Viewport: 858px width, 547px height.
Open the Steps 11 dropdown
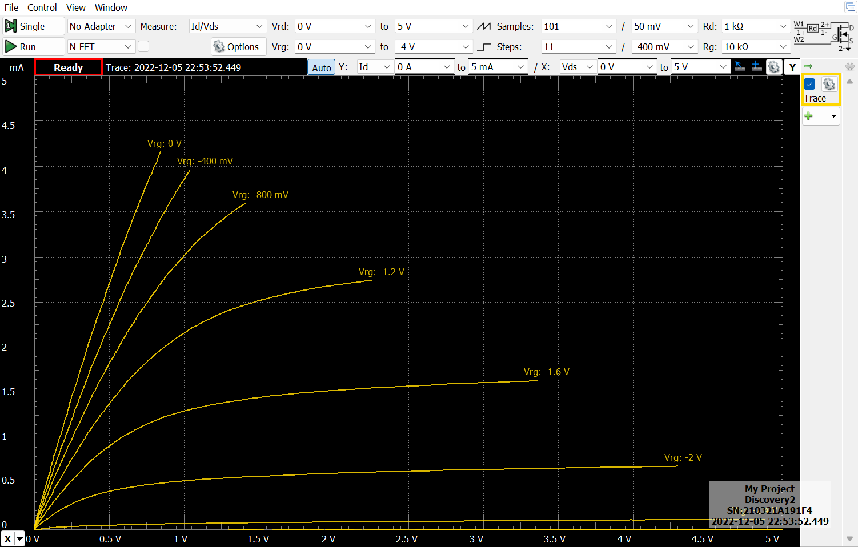(578, 47)
